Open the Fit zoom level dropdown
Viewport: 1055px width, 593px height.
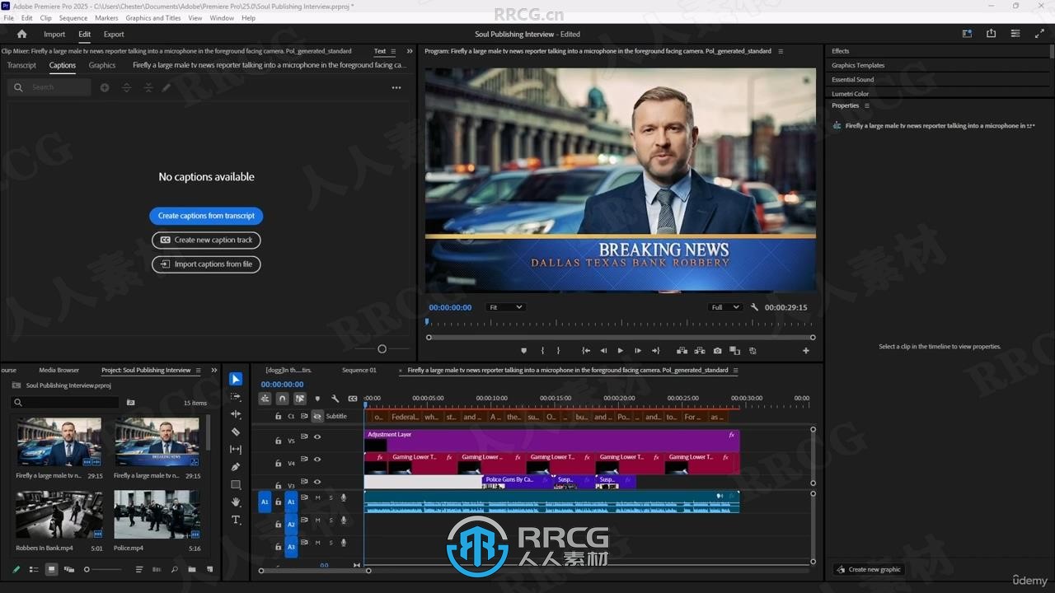point(505,307)
